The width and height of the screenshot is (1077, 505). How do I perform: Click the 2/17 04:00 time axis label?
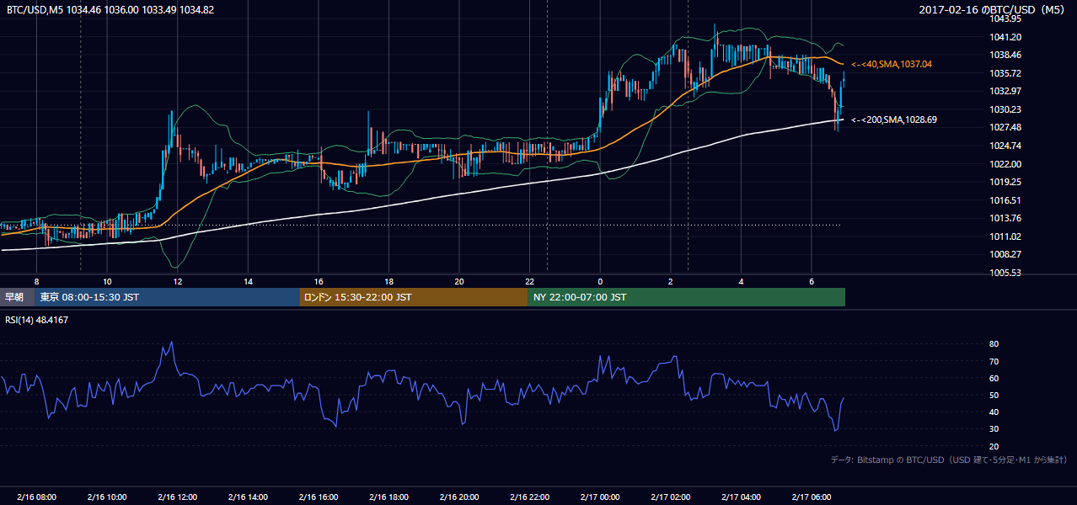pyautogui.click(x=742, y=497)
